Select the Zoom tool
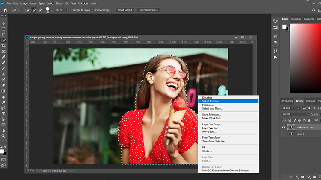Viewport: 321px width, 180px height. (3, 136)
